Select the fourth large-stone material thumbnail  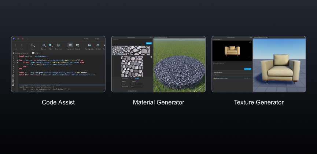click(146, 50)
